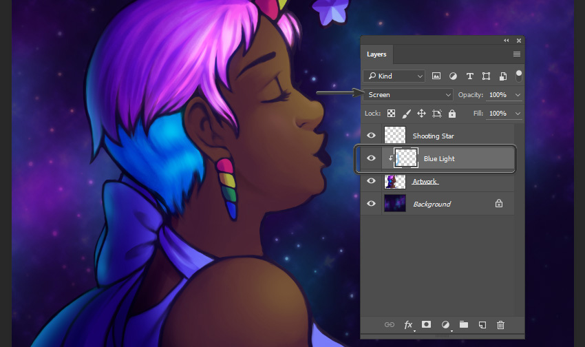Filter layers by adjustment layers icon
This screenshot has width=585, height=347.
pyautogui.click(x=453, y=76)
